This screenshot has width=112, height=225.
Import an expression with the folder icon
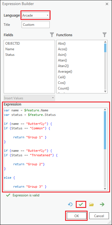[x=92, y=204]
